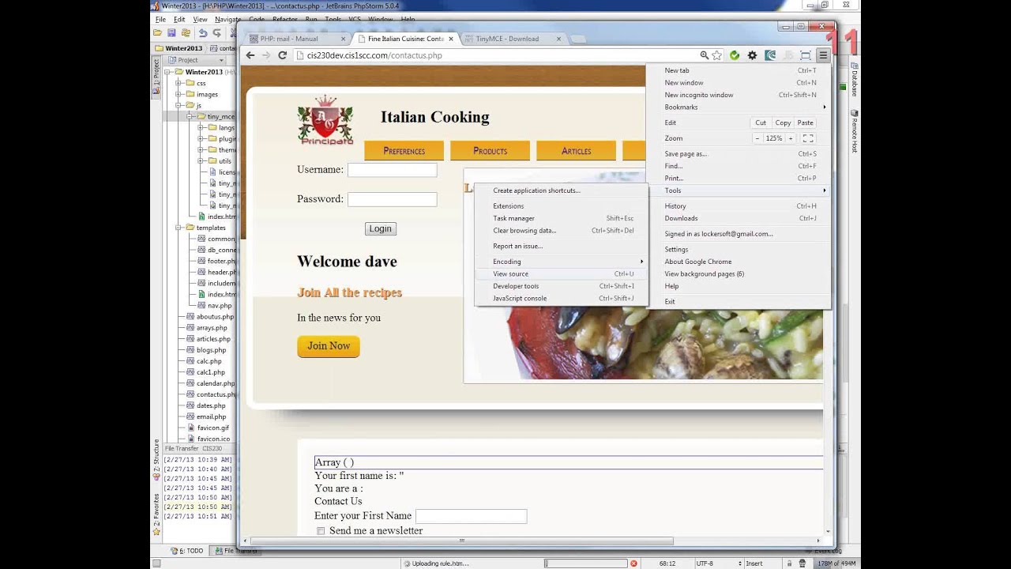
Task: Close the Fine Italian Cuisine tab
Action: [451, 39]
